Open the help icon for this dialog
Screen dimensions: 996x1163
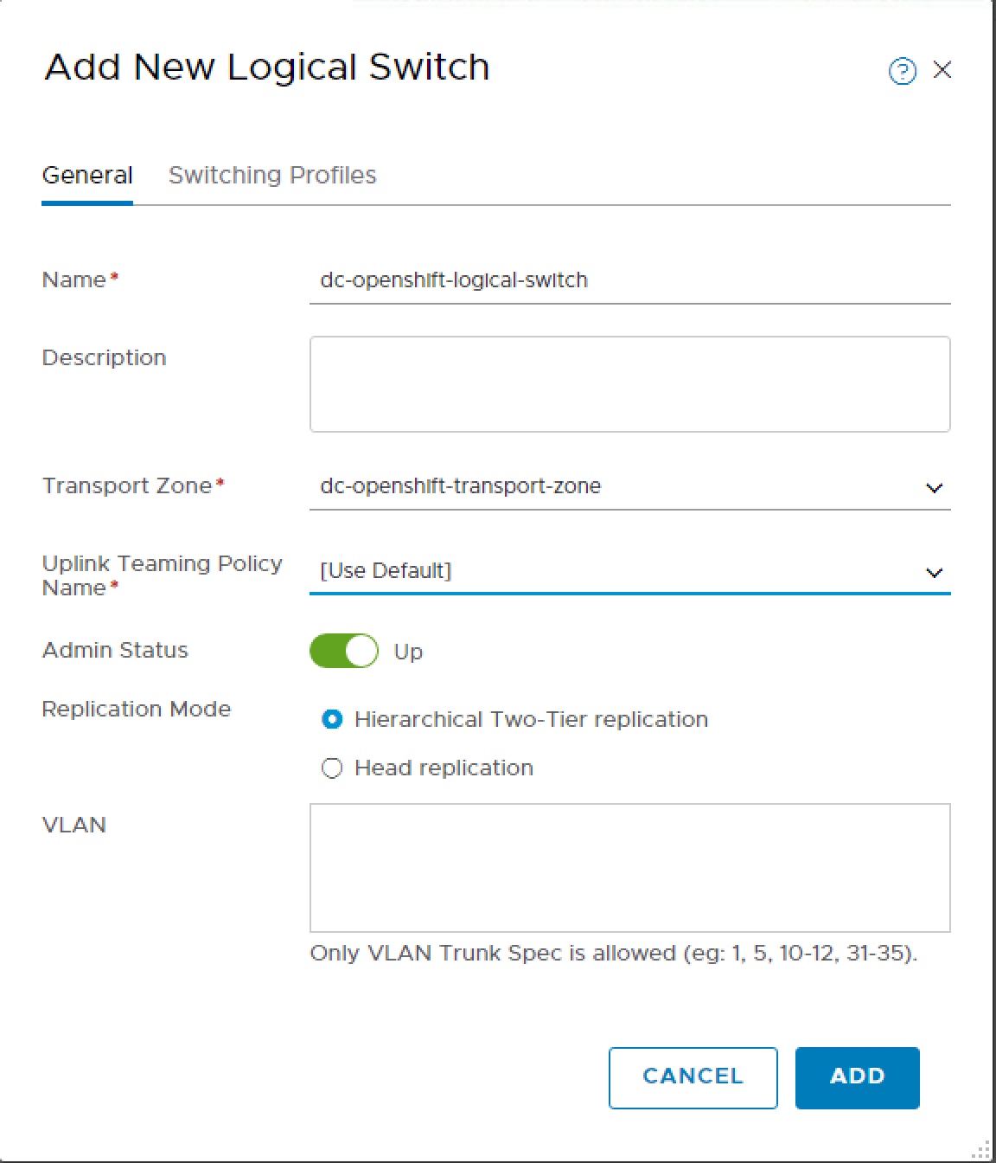[x=902, y=70]
